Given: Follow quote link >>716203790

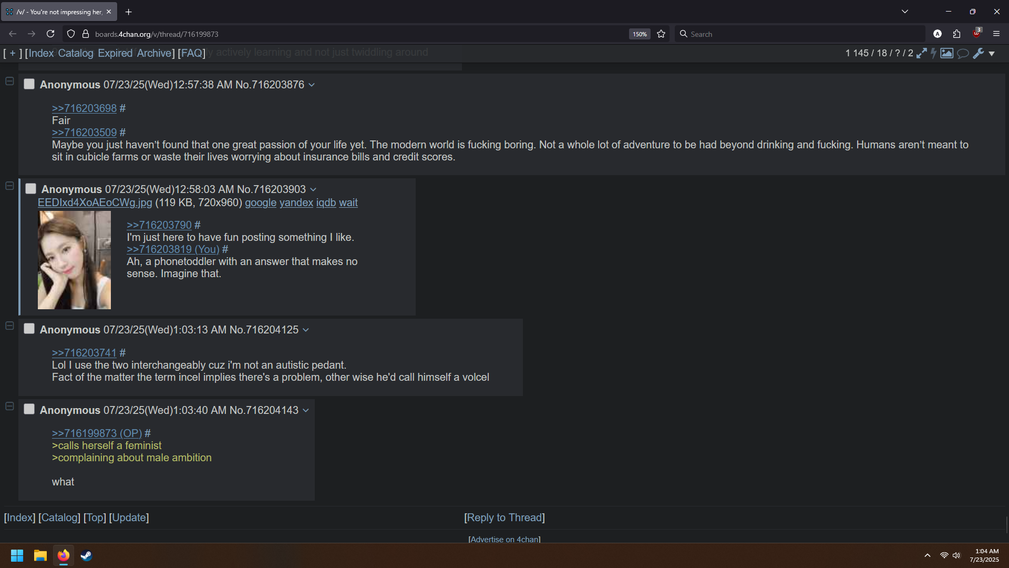Looking at the screenshot, I should pos(159,225).
